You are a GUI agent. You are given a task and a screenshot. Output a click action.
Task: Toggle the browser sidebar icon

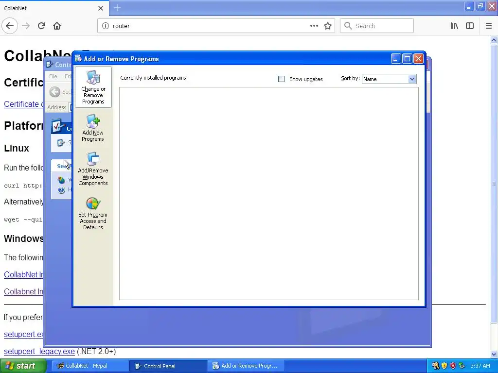point(470,26)
